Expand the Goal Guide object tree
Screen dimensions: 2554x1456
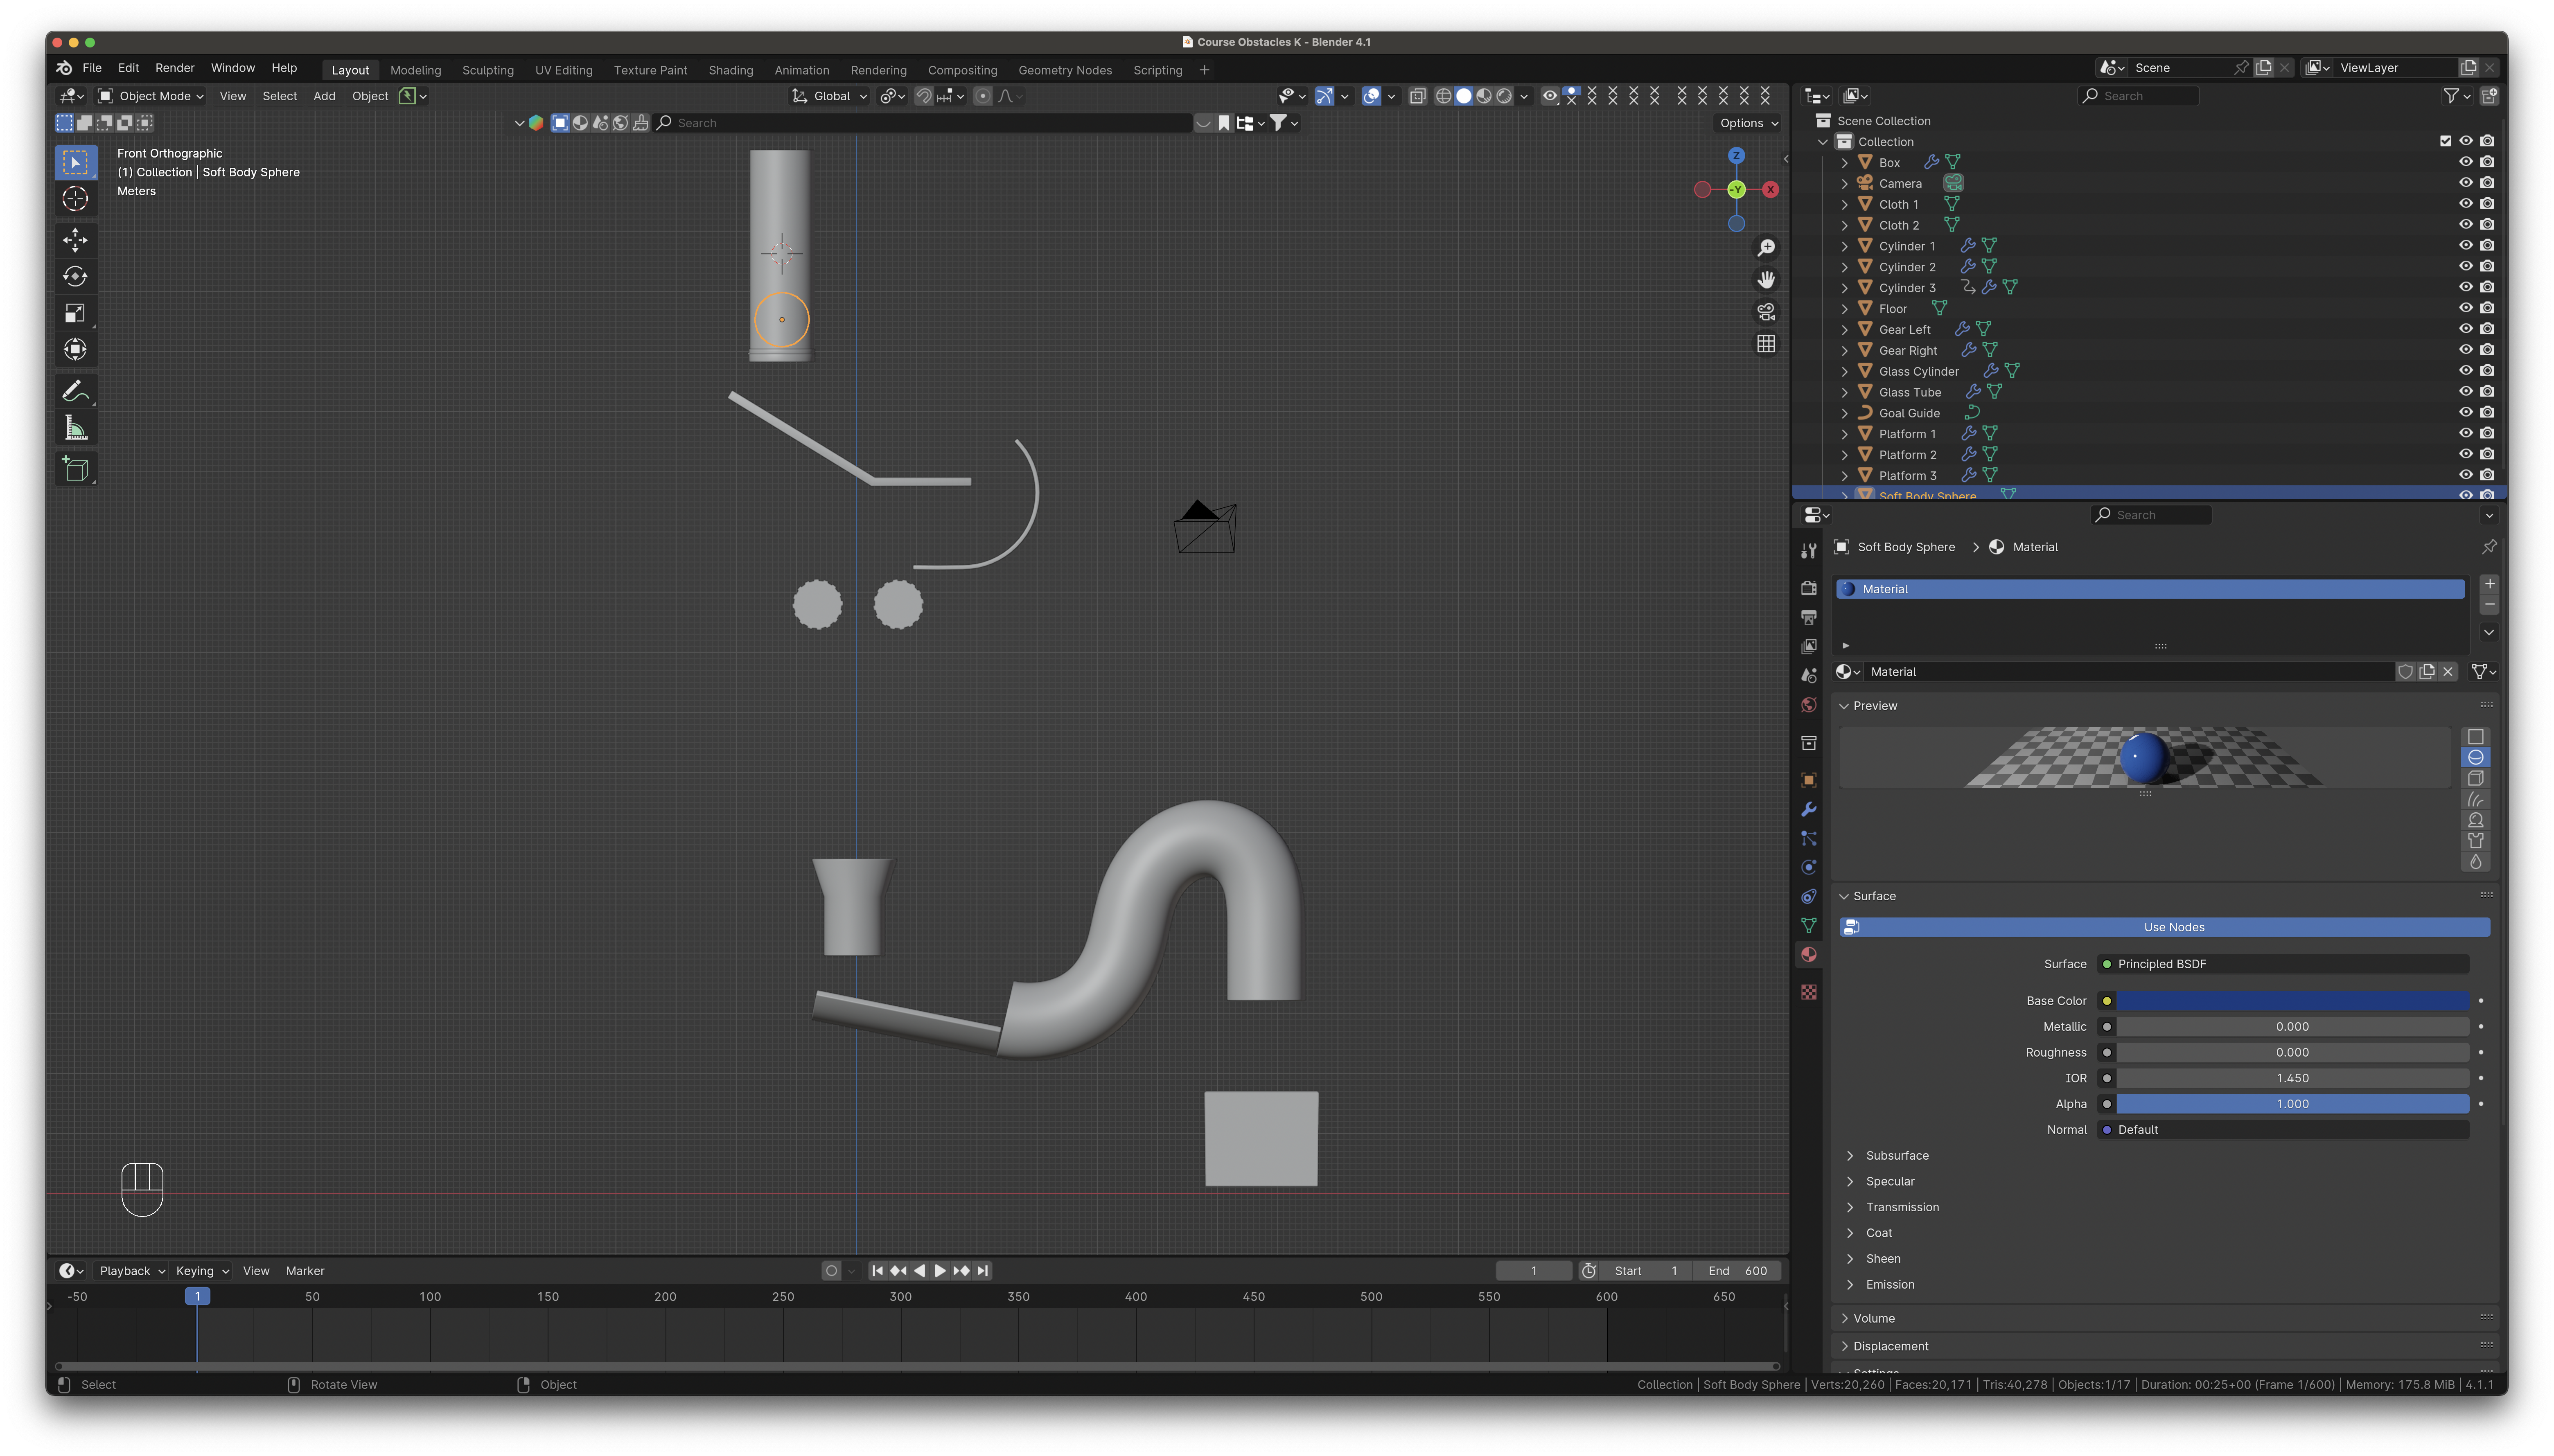tap(1845, 413)
